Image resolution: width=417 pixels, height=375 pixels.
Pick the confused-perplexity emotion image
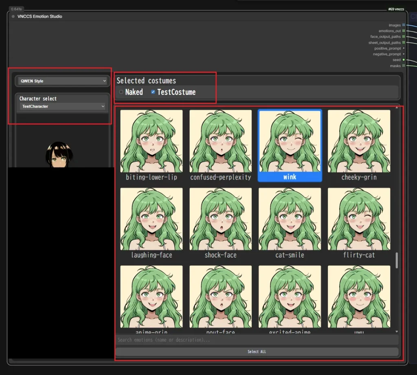coord(220,141)
